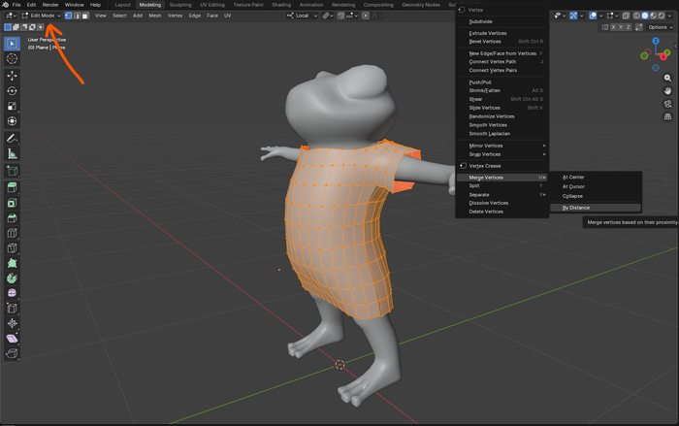Viewport: 679px width, 426px height.
Task: Activate the Move tool
Action: tap(12, 76)
